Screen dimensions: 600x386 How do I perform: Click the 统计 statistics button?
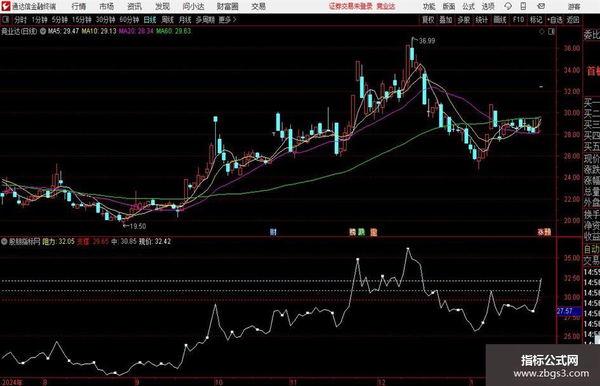[x=481, y=20]
